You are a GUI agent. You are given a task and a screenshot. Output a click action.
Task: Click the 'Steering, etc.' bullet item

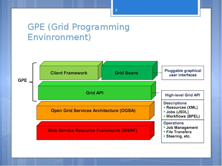178,136
